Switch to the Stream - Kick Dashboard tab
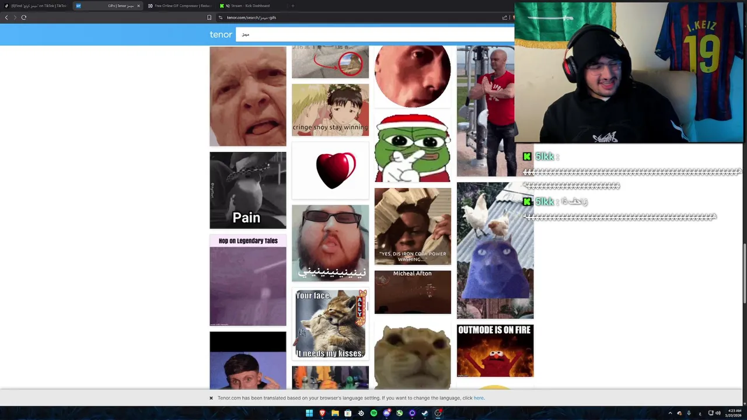This screenshot has height=420, width=747. coord(250,6)
